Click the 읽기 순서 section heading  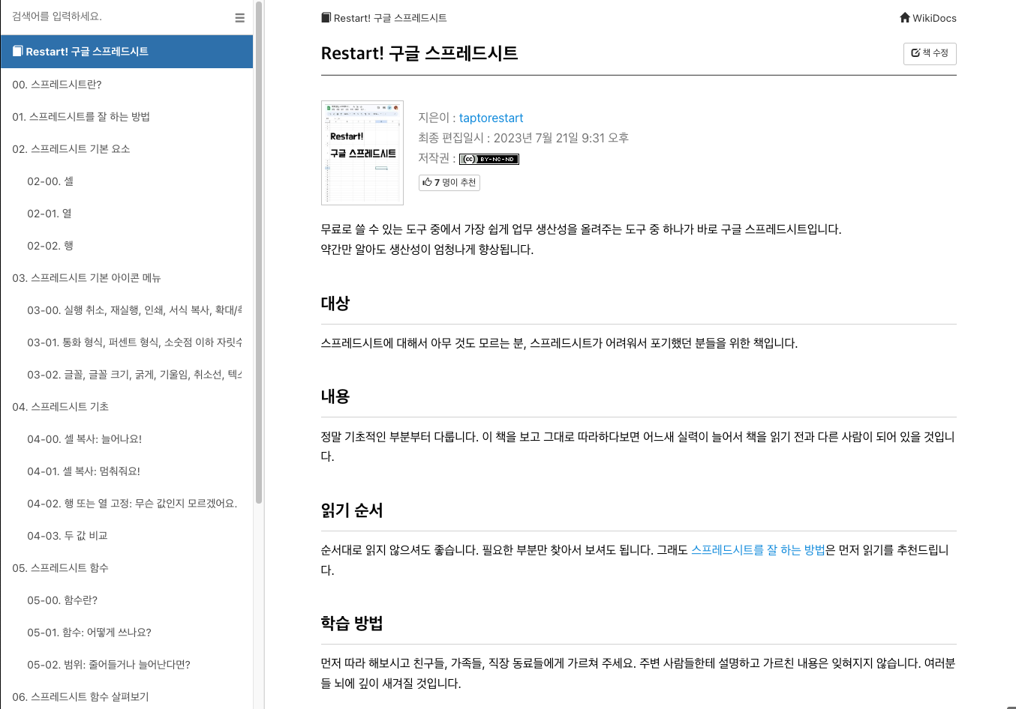(352, 510)
